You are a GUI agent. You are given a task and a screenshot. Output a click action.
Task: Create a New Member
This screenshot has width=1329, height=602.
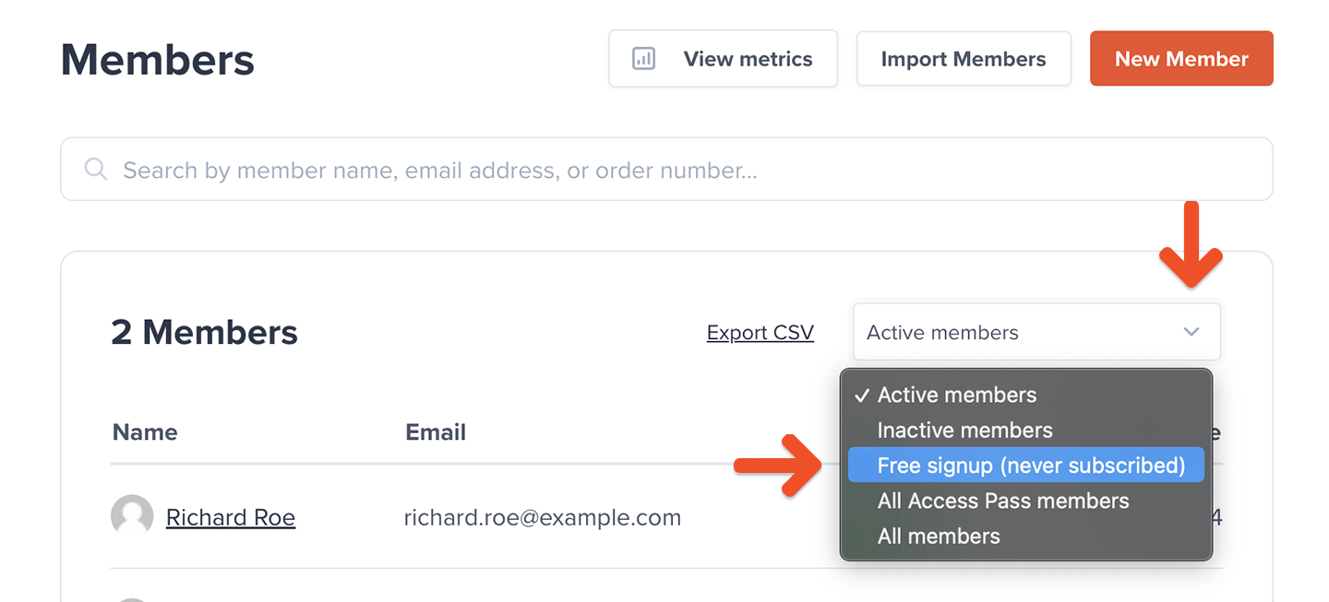[1181, 59]
